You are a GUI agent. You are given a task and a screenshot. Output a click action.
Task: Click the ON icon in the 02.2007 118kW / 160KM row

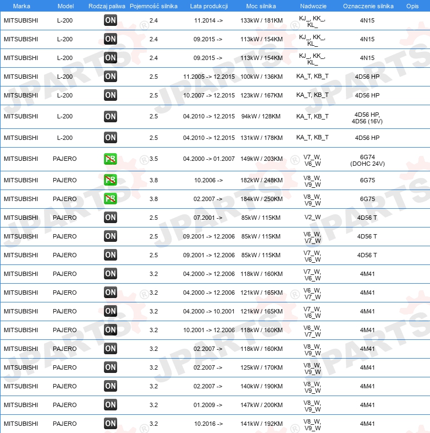(x=111, y=349)
